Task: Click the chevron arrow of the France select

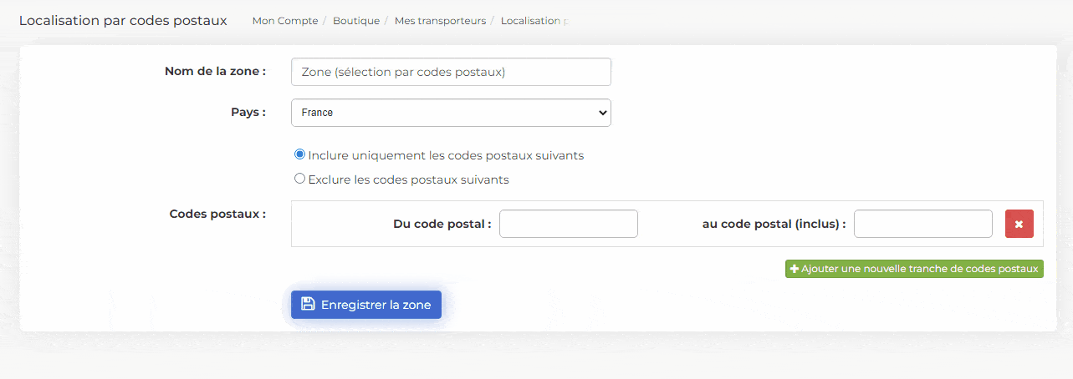Action: pos(603,113)
